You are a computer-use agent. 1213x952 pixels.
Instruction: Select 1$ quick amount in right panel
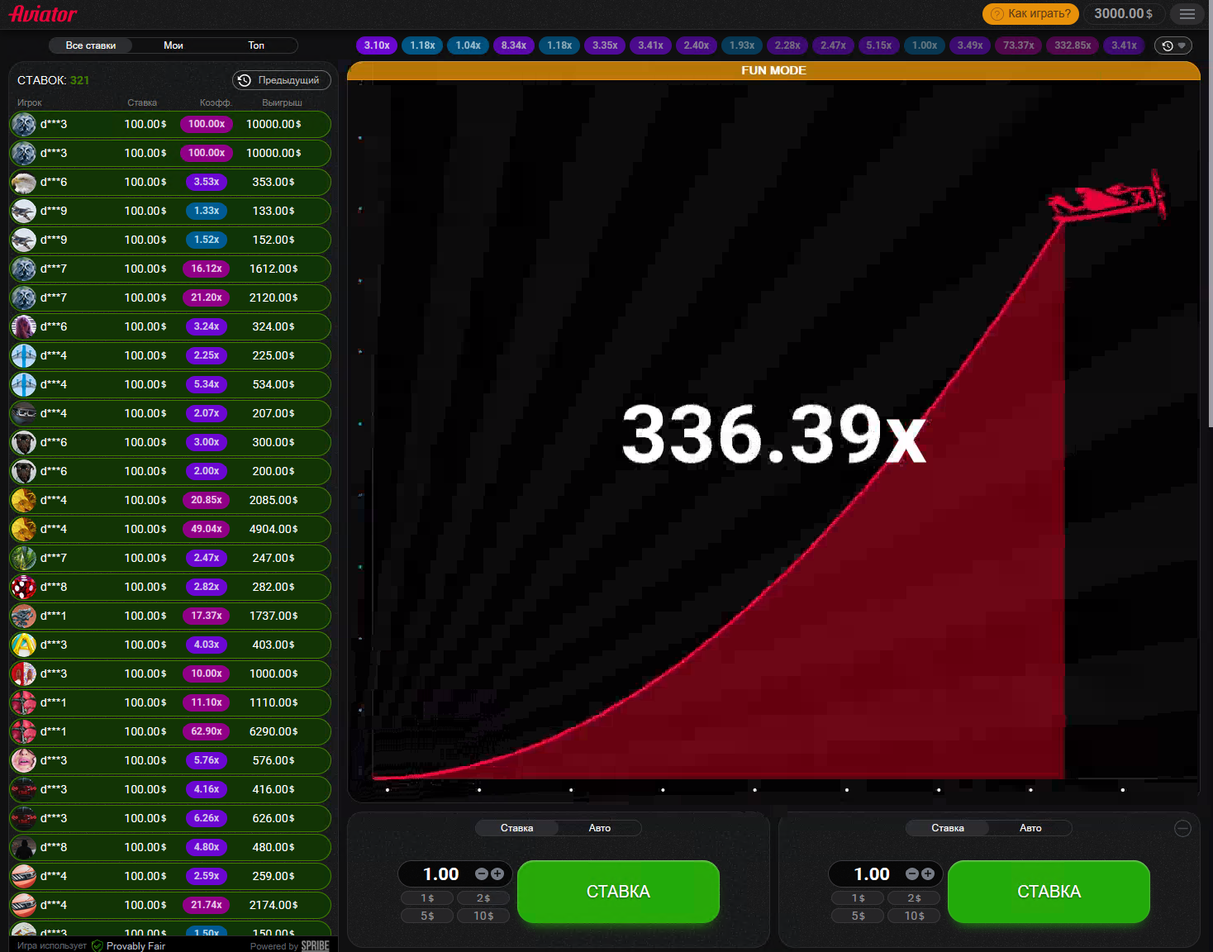[x=858, y=898]
